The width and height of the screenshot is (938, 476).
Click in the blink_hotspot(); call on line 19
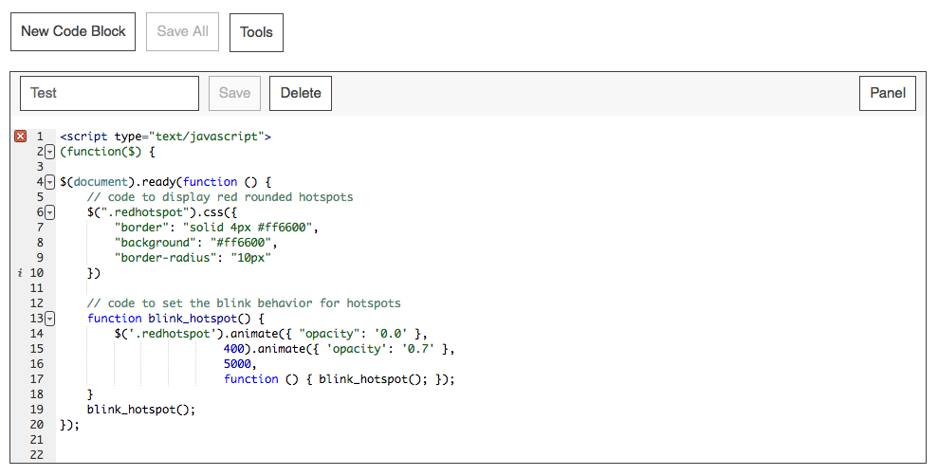[x=140, y=410]
